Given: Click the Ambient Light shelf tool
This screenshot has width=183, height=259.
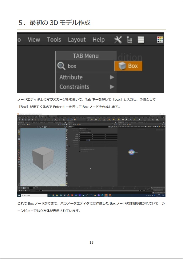Looking at the screenshot, I should point(139,120).
